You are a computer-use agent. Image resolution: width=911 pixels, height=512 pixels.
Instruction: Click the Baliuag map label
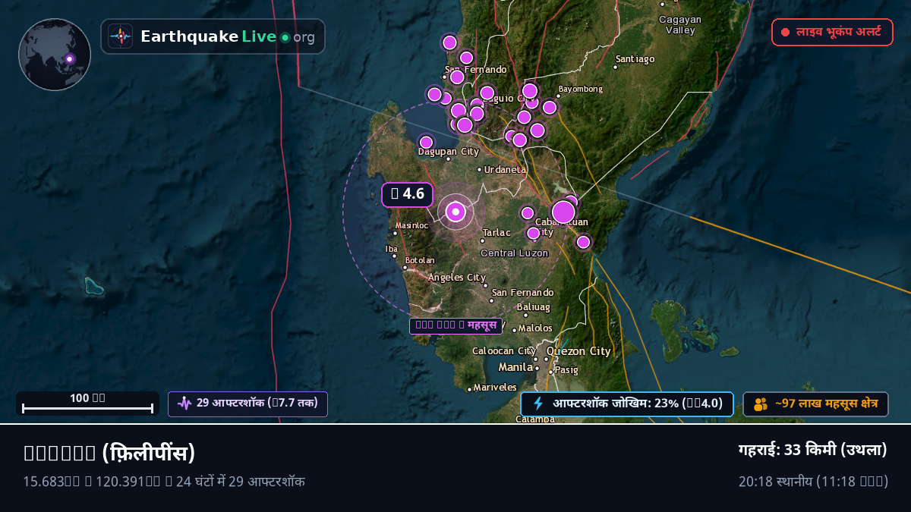pos(533,307)
